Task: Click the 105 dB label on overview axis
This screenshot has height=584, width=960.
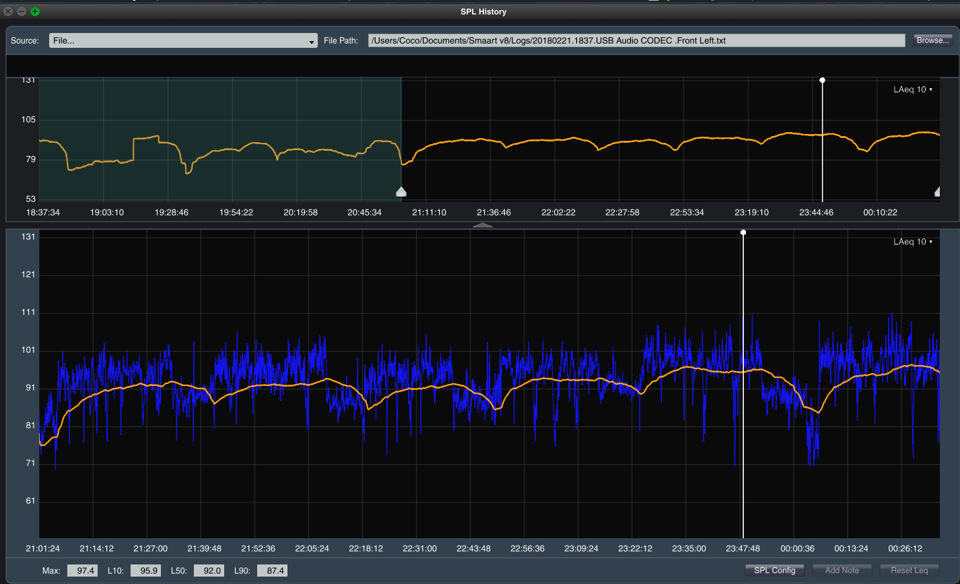Action: (x=28, y=120)
